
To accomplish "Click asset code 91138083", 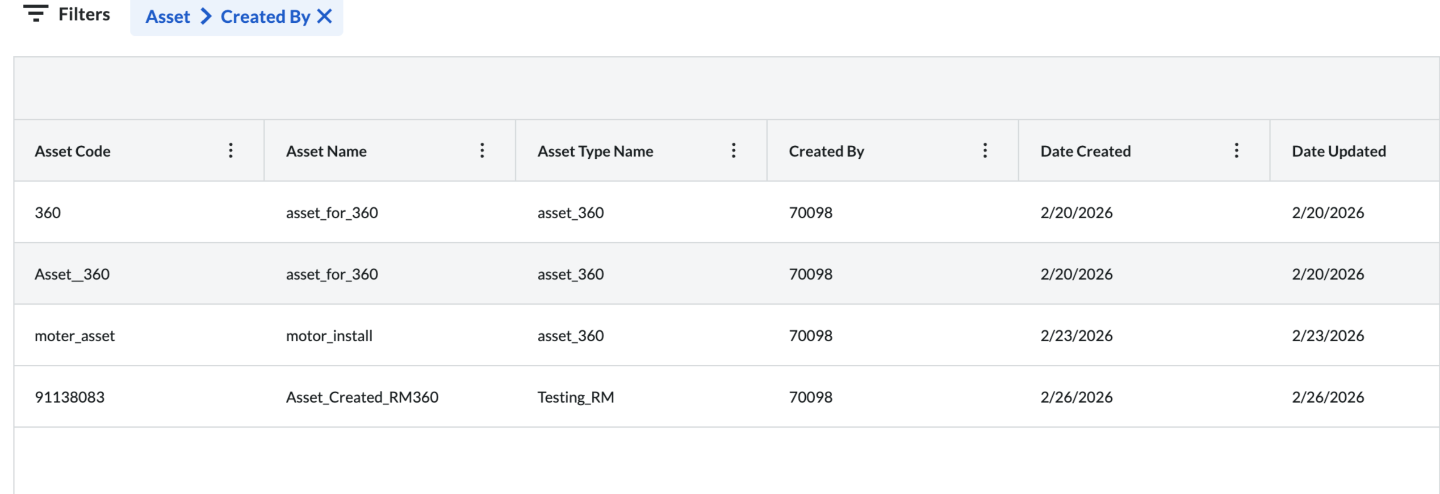I will [69, 397].
